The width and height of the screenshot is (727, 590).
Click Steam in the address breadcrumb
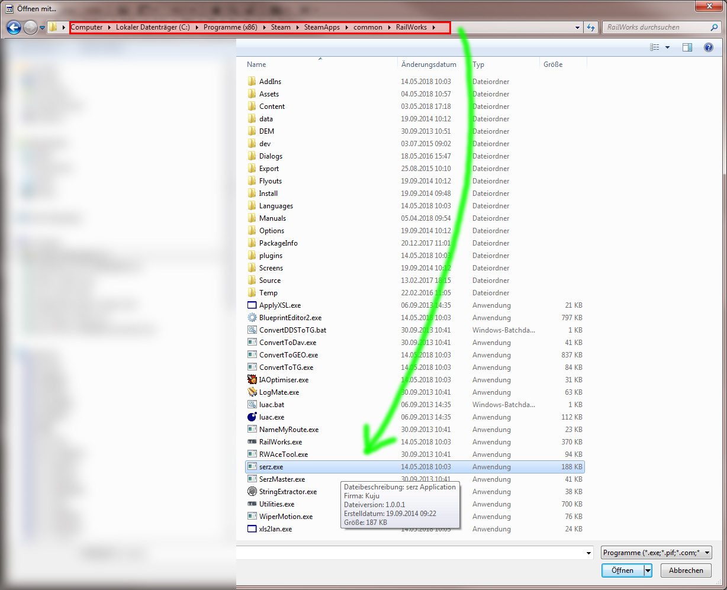[281, 27]
